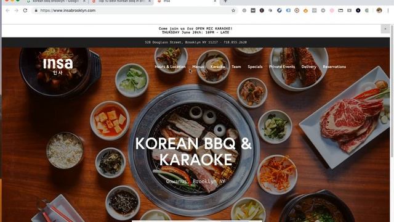Screen dimensions: 394x222
Task: Go forward in browser history
Action: tap(17, 10)
